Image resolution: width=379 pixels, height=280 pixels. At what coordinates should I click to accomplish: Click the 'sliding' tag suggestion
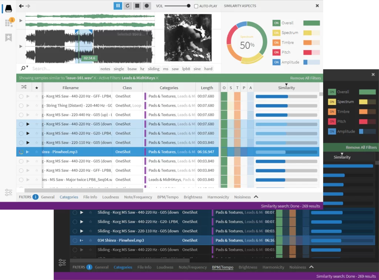[x=154, y=69]
